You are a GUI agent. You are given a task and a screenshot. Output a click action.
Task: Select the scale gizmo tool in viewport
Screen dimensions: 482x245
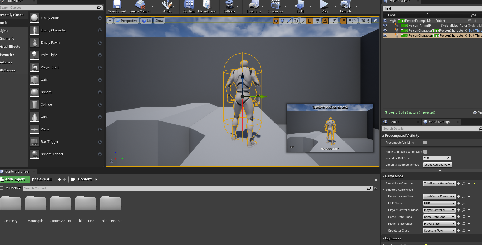(x=289, y=21)
